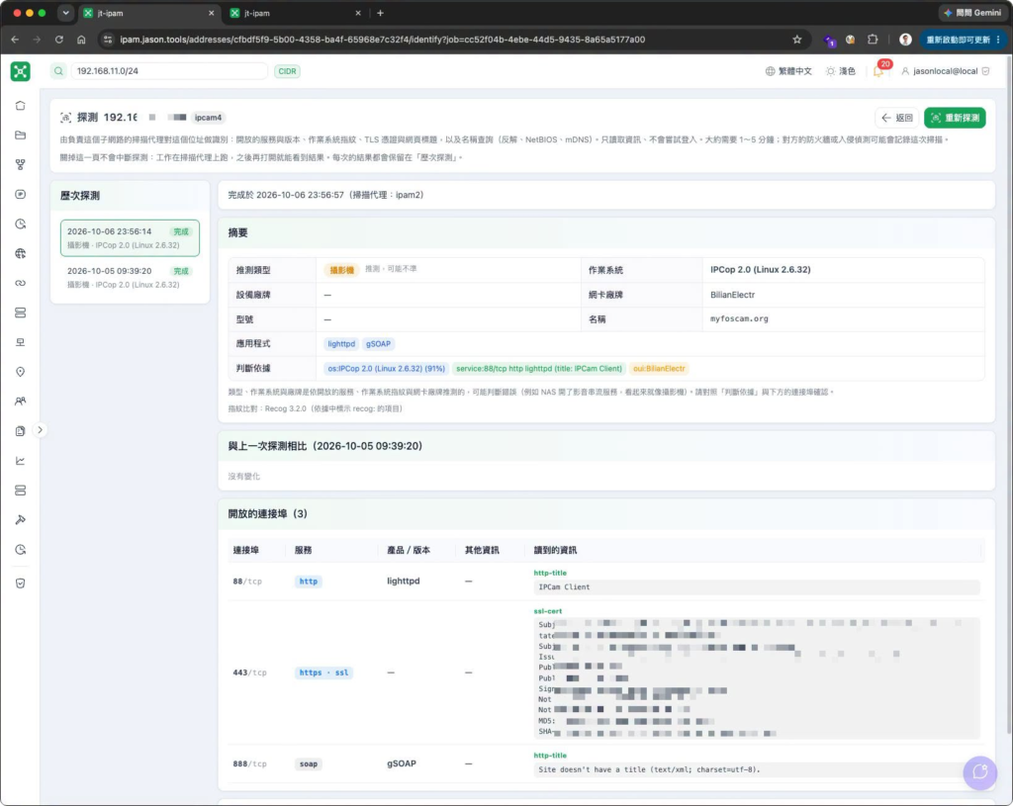Image resolution: width=1013 pixels, height=806 pixels.
Task: Click the search magnifier icon
Action: tap(58, 71)
